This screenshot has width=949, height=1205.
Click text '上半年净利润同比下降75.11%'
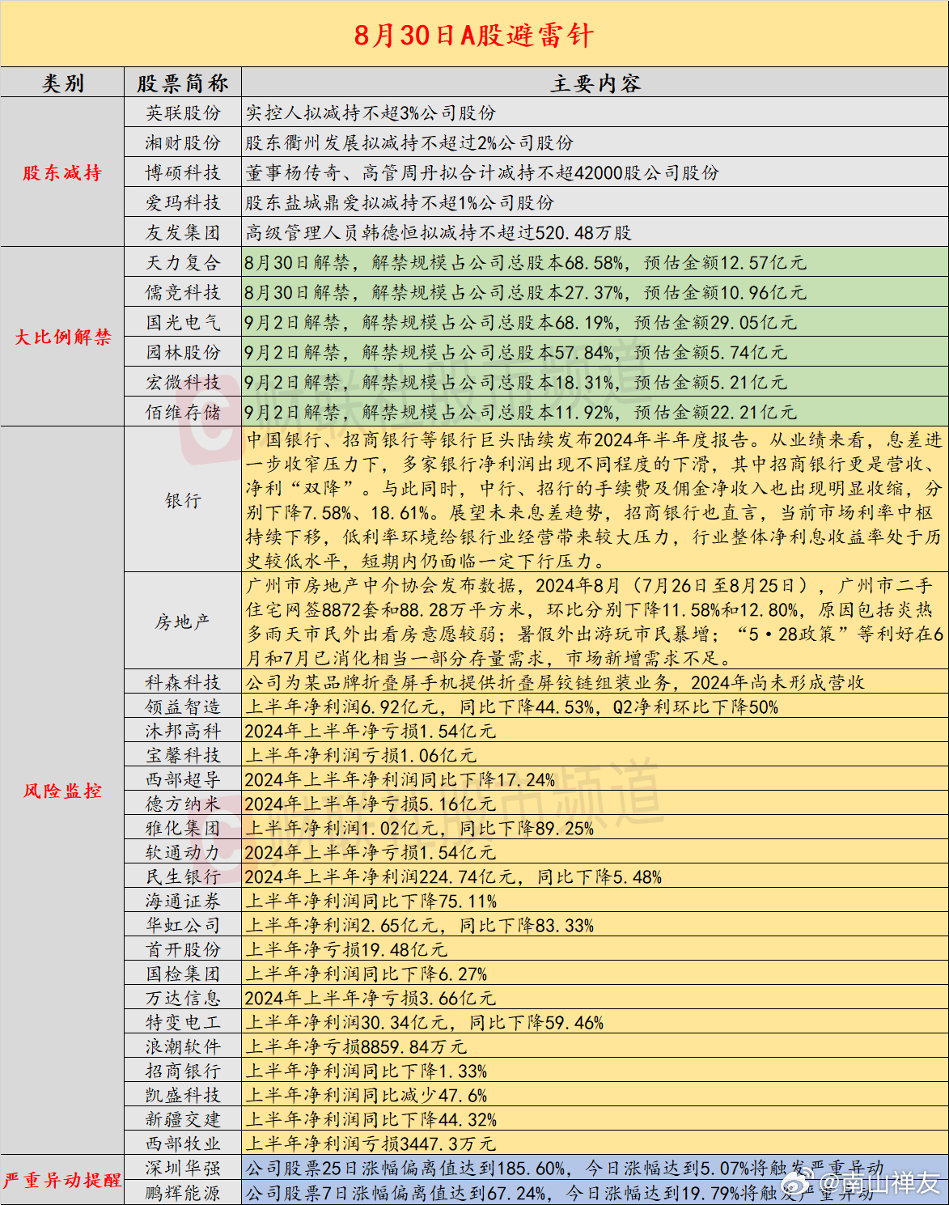(371, 901)
